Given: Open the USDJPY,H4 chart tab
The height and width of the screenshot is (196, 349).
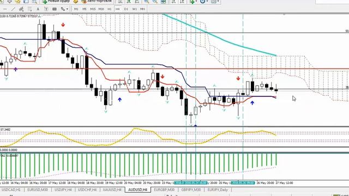Looking at the screenshot, I should (63, 190).
